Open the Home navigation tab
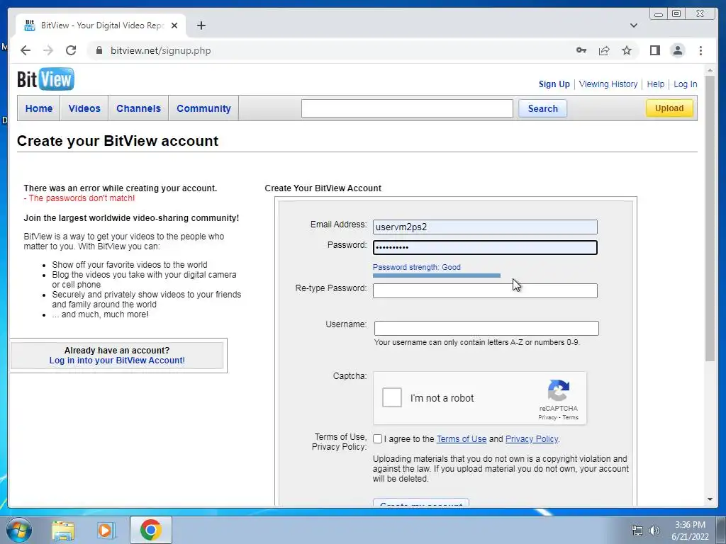726x544 pixels. pyautogui.click(x=39, y=108)
